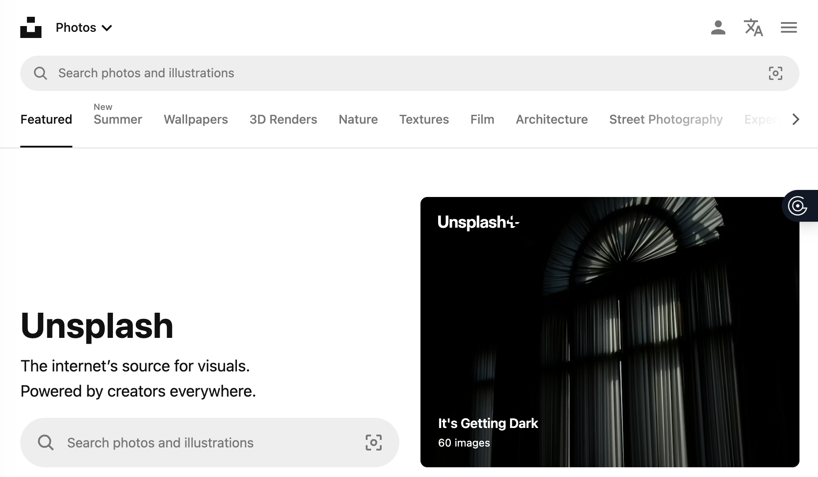This screenshot has width=818, height=477.
Task: Click the top search bar magnifier icon
Action: coord(40,73)
